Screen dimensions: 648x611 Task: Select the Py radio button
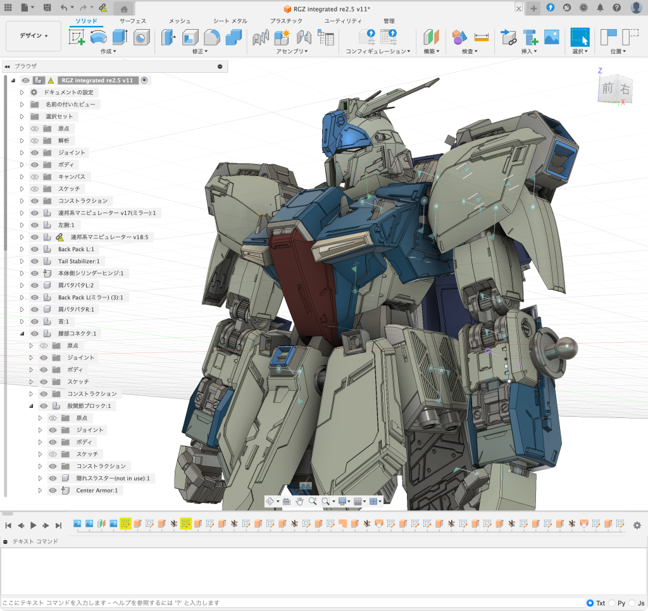coord(611,603)
